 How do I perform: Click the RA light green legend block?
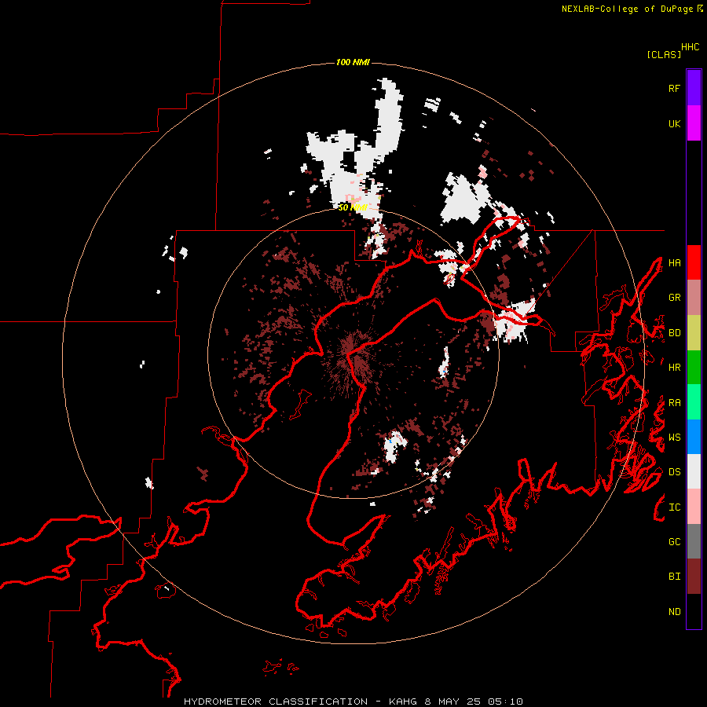[x=694, y=402]
